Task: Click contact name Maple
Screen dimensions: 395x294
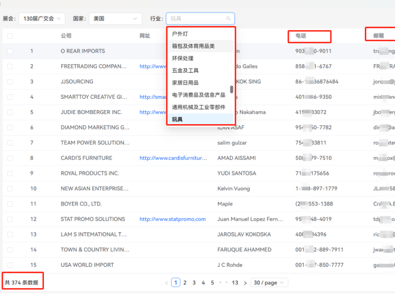Action: tap(225, 204)
